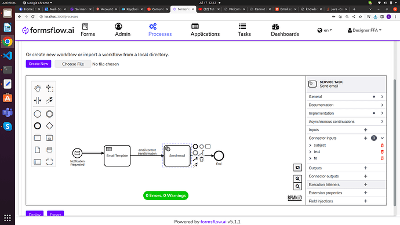The height and width of the screenshot is (225, 400).
Task: Create an end event from the palette
Action: click(38, 126)
